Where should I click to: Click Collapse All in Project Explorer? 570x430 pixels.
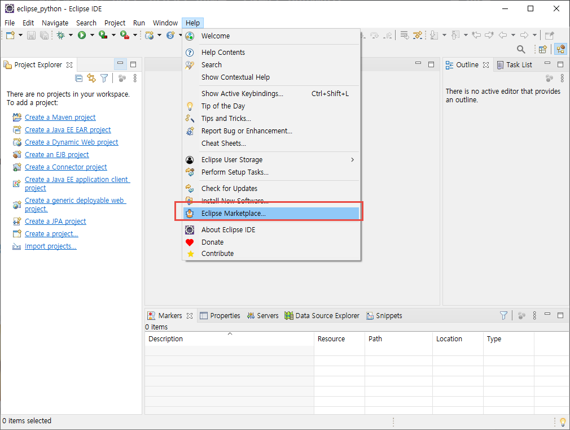[x=78, y=79]
